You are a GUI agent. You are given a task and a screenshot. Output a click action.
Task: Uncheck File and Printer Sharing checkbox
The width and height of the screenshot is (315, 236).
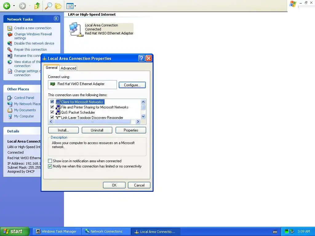click(x=52, y=107)
